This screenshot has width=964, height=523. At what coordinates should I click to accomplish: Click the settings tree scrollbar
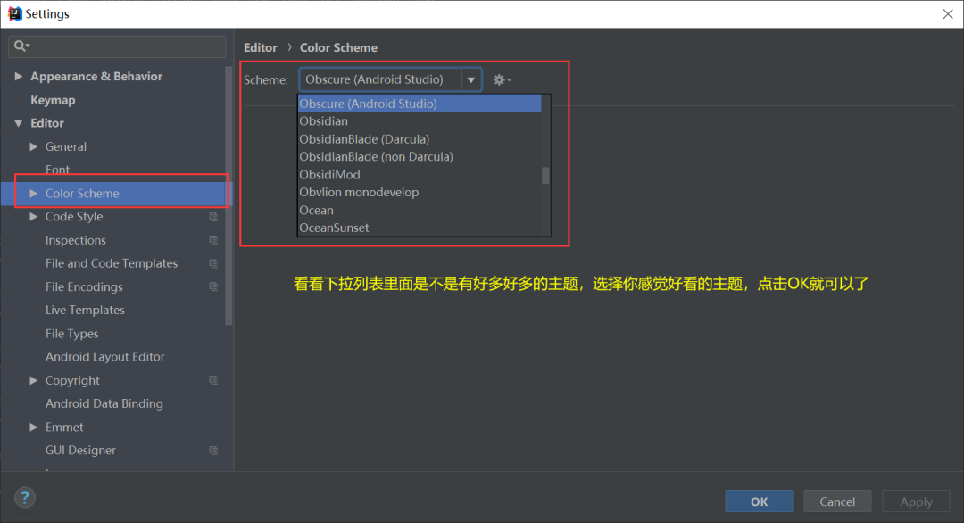point(229,195)
